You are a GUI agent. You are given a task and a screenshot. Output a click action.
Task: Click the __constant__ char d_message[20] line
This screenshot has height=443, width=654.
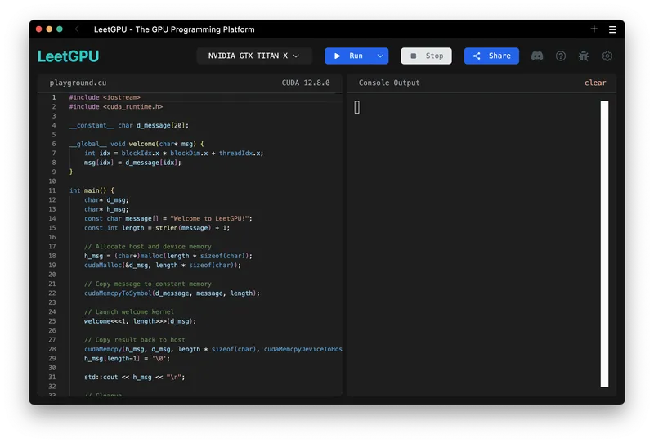click(129, 125)
